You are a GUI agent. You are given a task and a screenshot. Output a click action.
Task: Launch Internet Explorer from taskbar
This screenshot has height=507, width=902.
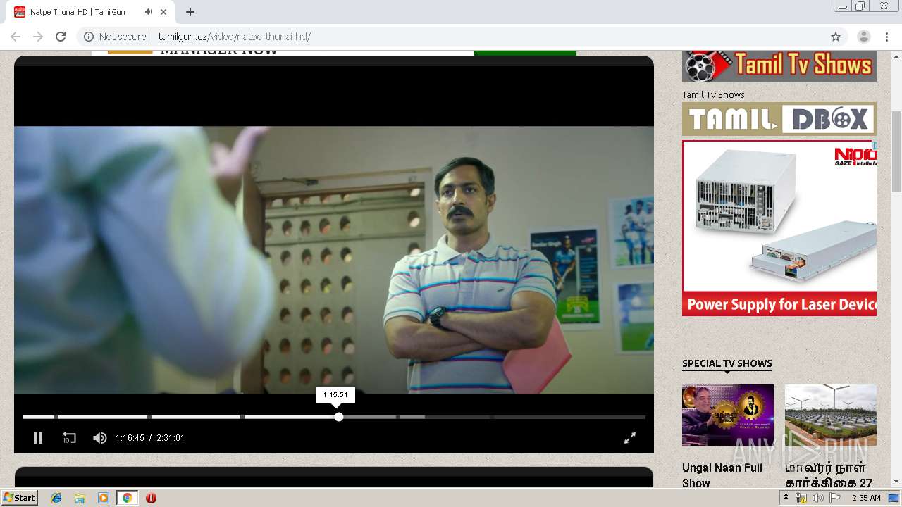[x=56, y=498]
